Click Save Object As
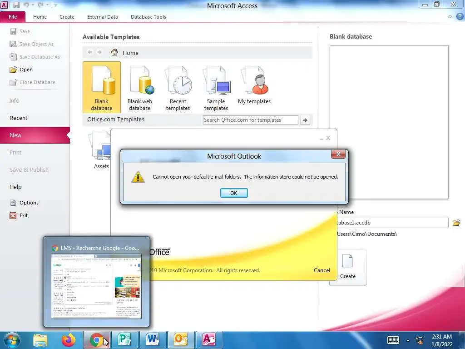465x349 pixels. (x=31, y=44)
